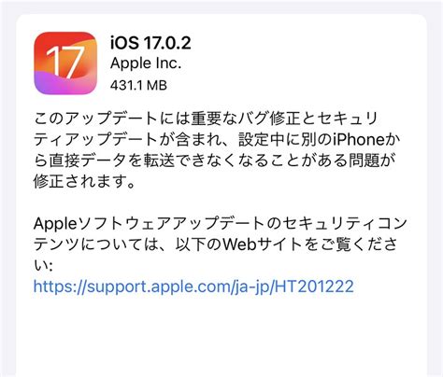The width and height of the screenshot is (443, 377).
Task: Tap the line starting テンツについては
Action: pyautogui.click(x=215, y=244)
